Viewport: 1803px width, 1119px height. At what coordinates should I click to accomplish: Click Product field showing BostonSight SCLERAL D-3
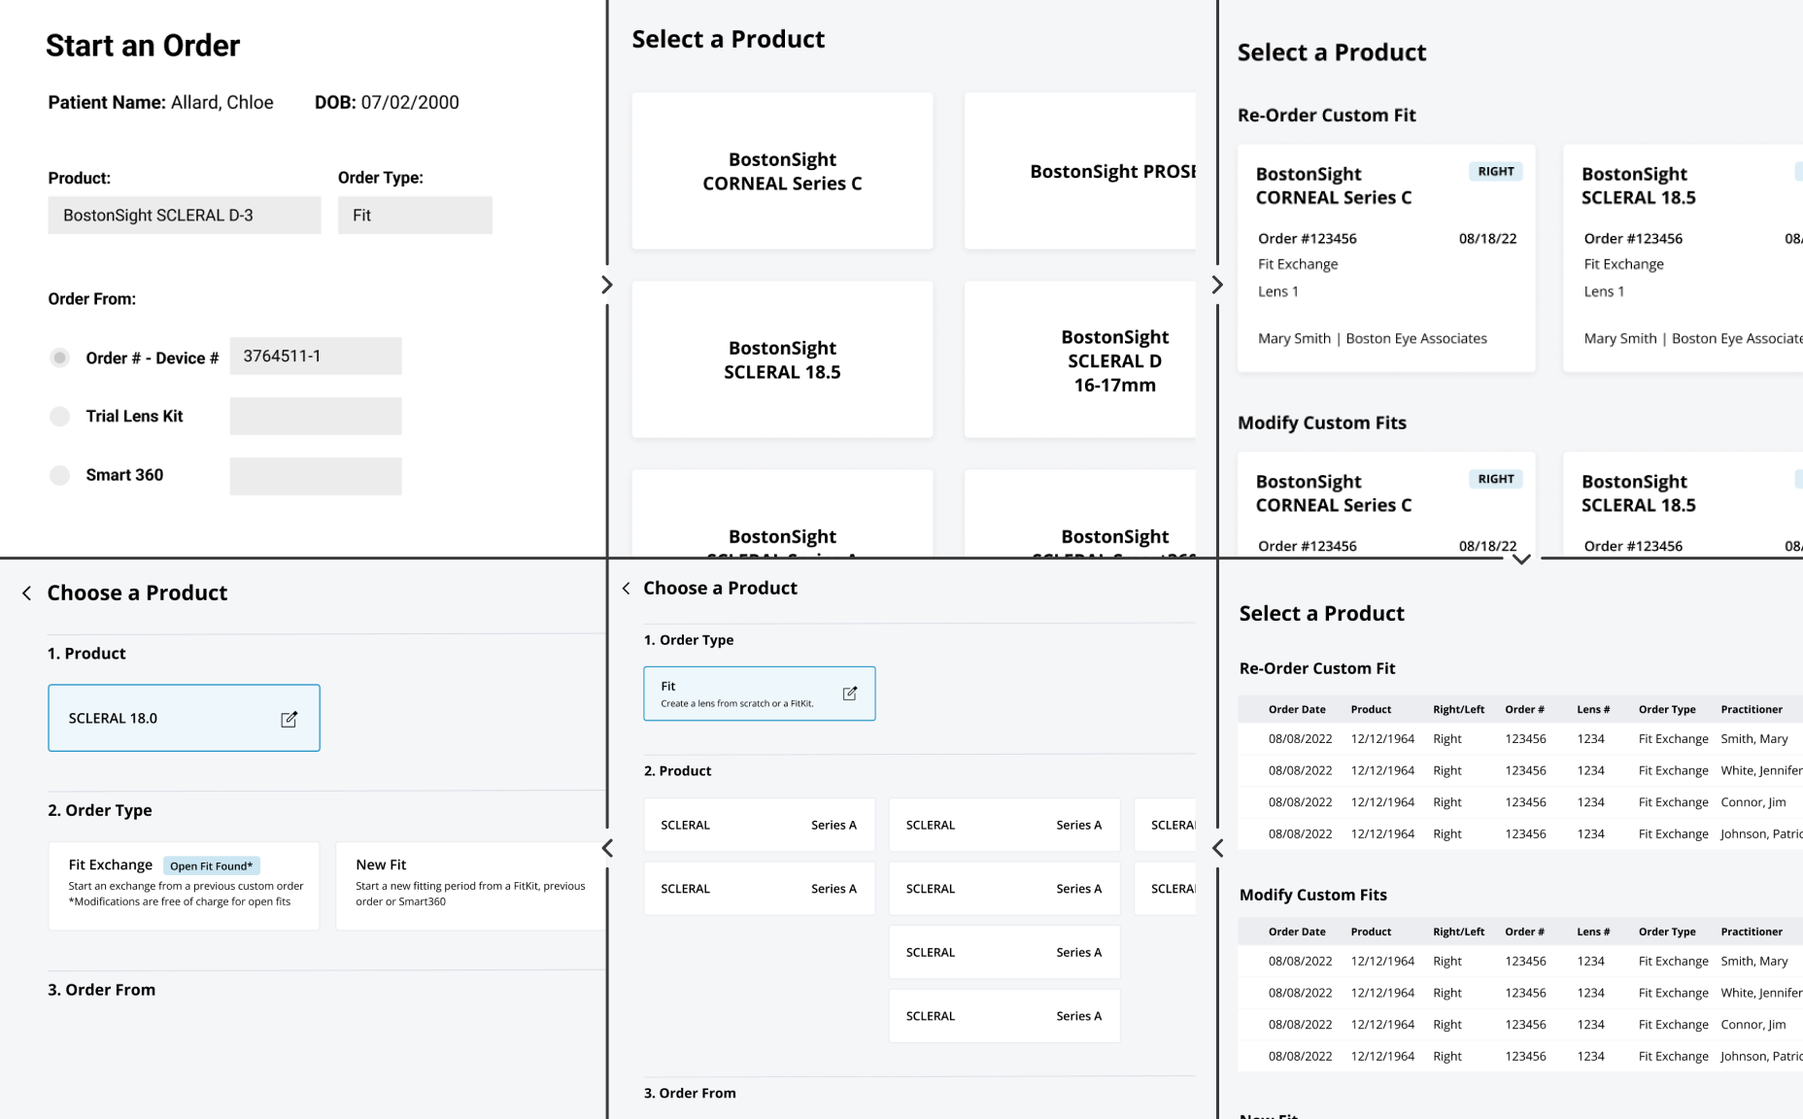[x=185, y=215]
